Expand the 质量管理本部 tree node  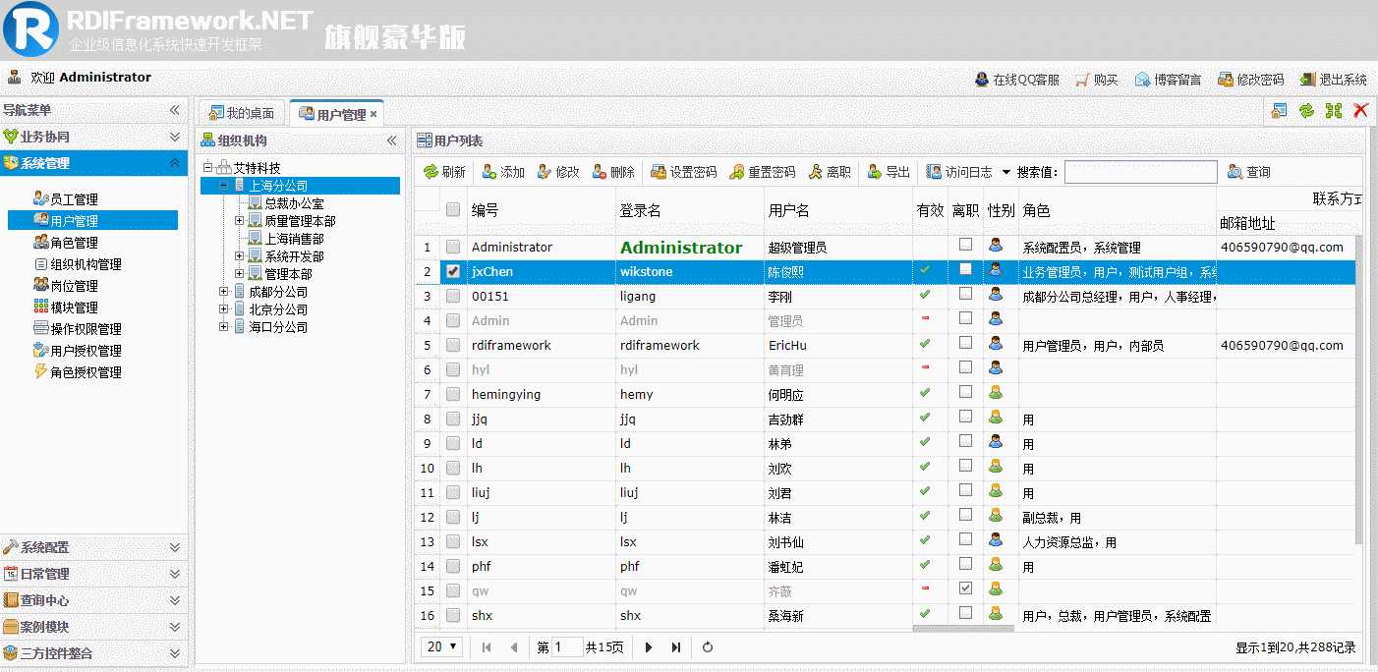[240, 221]
